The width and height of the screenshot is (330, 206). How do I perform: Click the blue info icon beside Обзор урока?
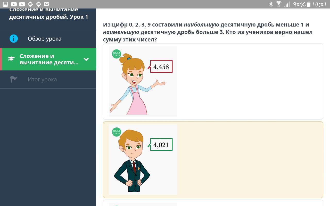14,39
